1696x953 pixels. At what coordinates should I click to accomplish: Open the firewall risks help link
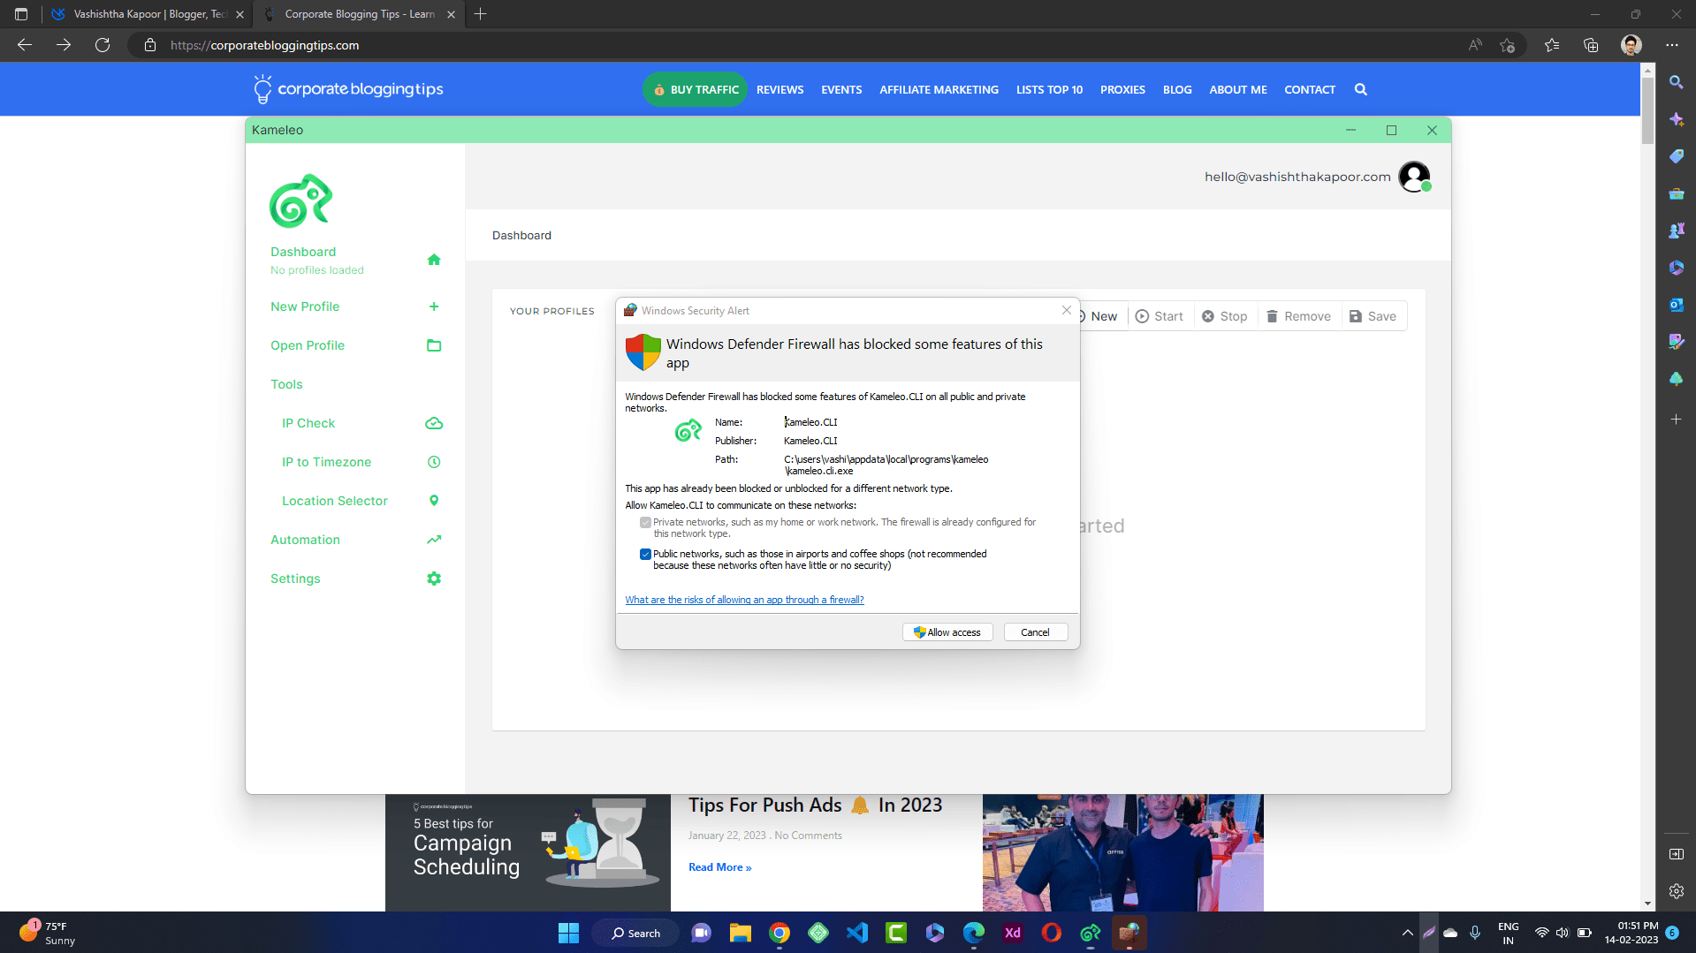(x=744, y=600)
